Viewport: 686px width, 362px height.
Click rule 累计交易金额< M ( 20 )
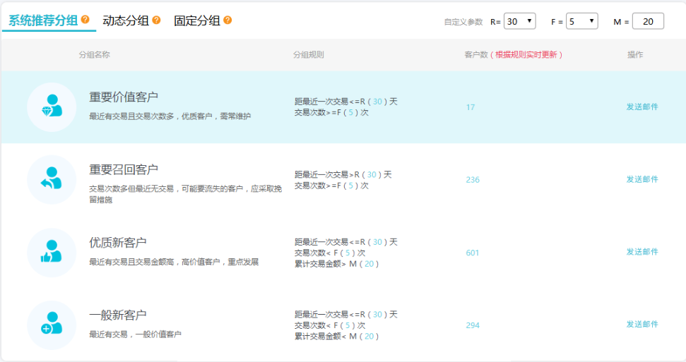click(x=336, y=336)
